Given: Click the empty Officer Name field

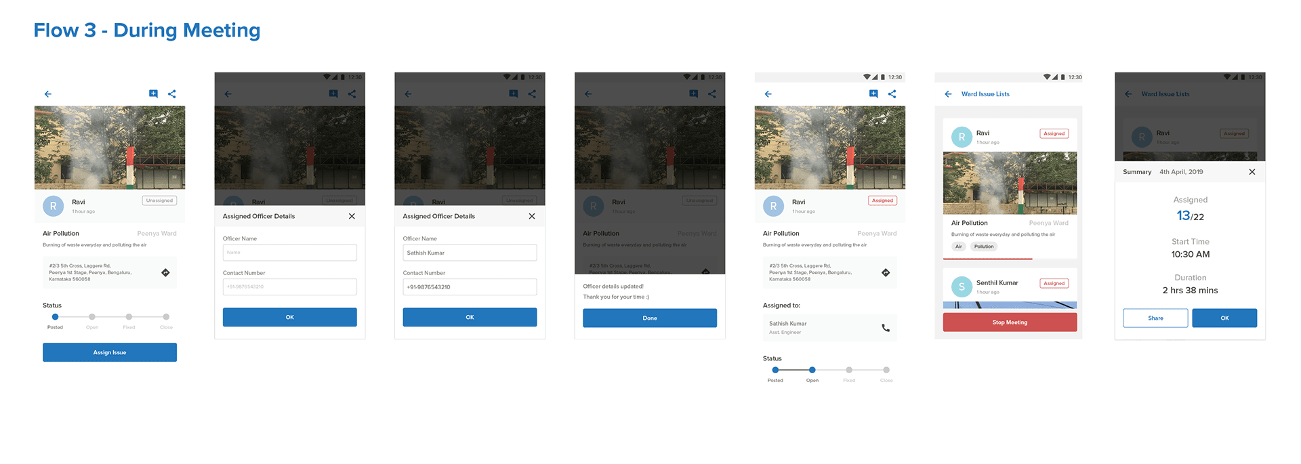Looking at the screenshot, I should tap(290, 253).
